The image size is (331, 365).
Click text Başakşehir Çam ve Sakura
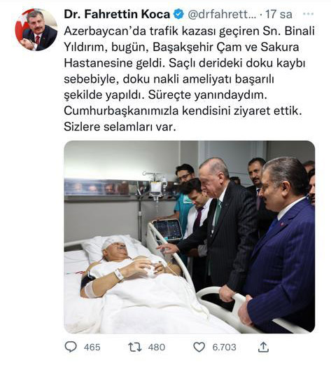(x=226, y=48)
